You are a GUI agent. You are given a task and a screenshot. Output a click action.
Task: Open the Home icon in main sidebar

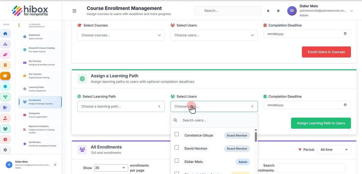tap(5, 34)
